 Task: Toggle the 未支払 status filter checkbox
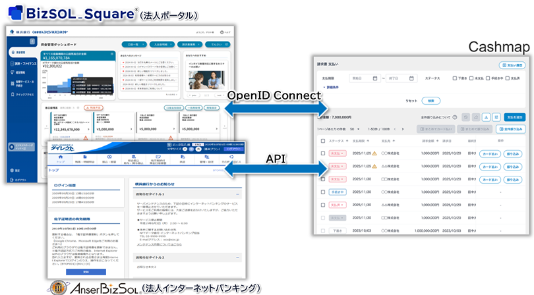coord(471,78)
